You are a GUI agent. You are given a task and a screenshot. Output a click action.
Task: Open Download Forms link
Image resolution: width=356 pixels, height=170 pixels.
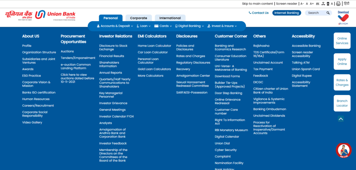coord(227,76)
